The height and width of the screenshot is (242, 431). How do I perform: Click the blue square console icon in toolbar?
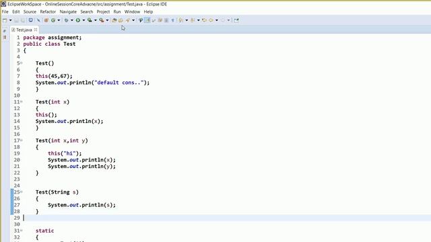30,20
